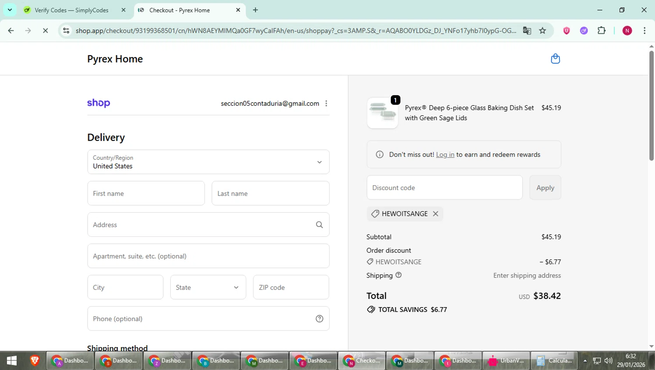655x370 pixels.
Task: Open account options three-dot menu beside email
Action: [326, 104]
